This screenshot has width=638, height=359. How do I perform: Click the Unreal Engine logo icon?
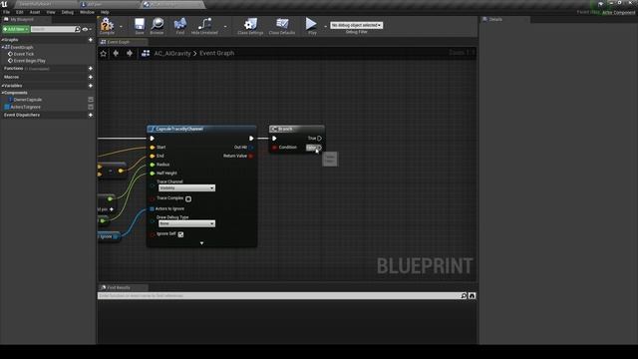click(4, 4)
